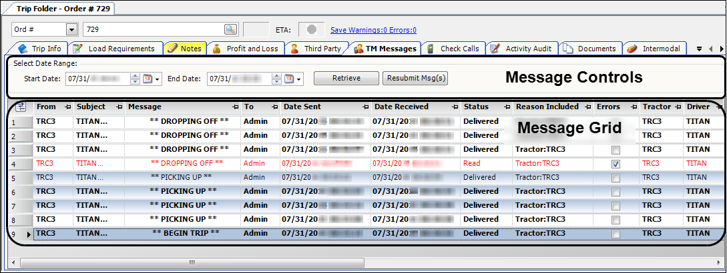
Task: Click the Start Date spinner arrows
Action: [135, 79]
